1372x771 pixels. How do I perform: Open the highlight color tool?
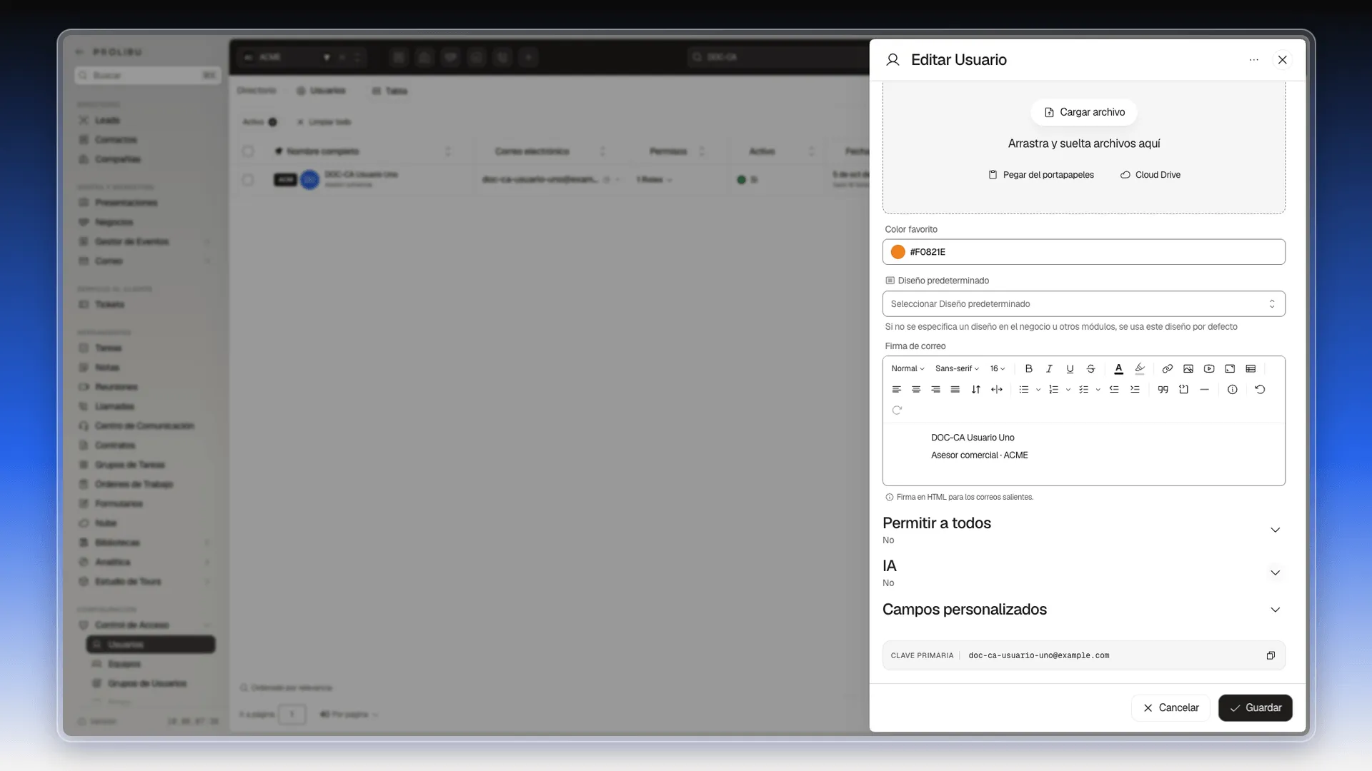tap(1140, 369)
